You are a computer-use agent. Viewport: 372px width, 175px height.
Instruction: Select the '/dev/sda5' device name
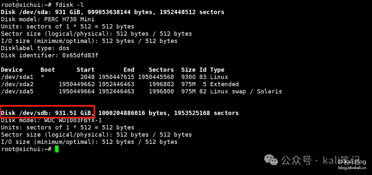tap(17, 92)
